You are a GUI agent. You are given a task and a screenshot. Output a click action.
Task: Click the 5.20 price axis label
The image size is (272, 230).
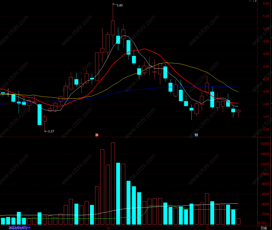[x=266, y=16]
